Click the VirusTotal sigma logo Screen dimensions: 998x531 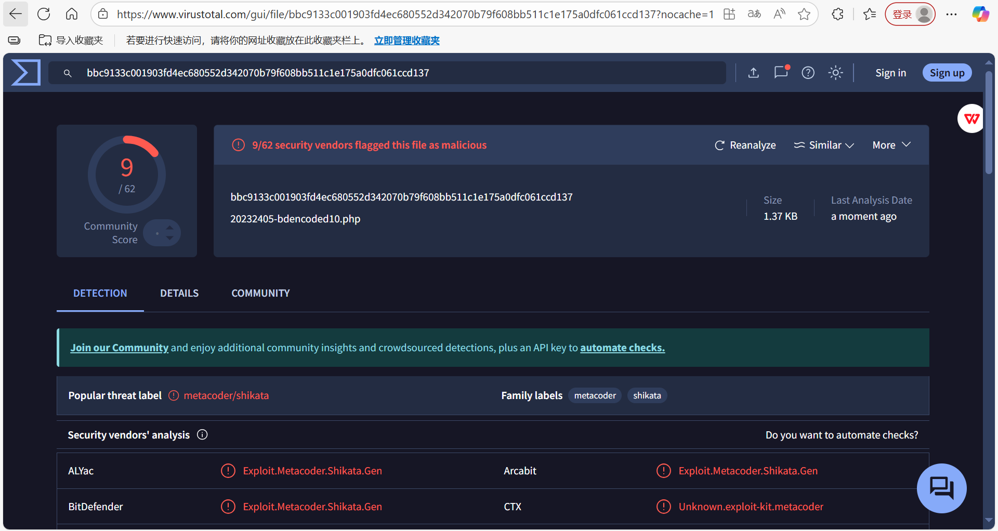(x=26, y=72)
